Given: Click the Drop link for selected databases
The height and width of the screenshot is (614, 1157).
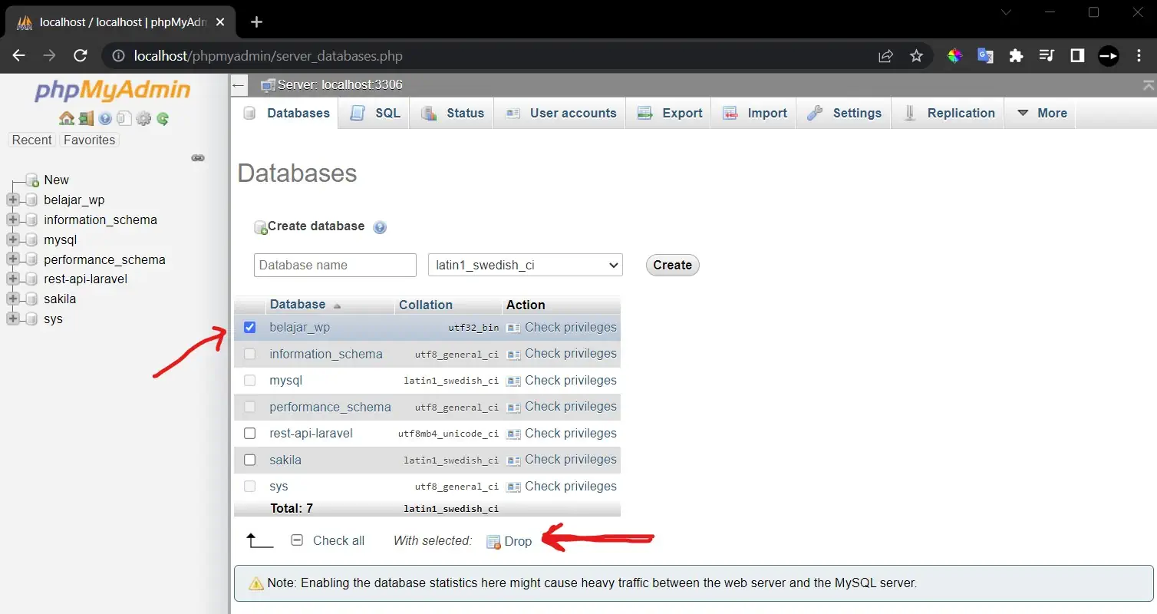Looking at the screenshot, I should coord(518,542).
